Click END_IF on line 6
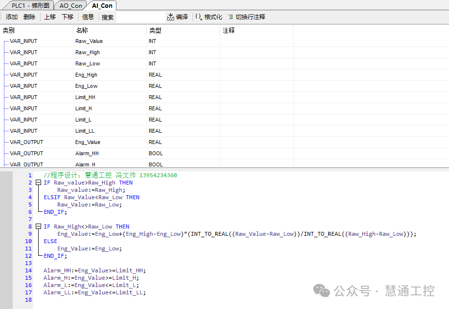 (55, 212)
